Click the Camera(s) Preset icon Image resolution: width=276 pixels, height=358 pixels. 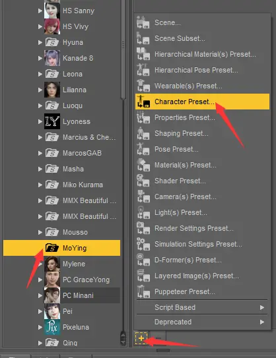pos(143,196)
